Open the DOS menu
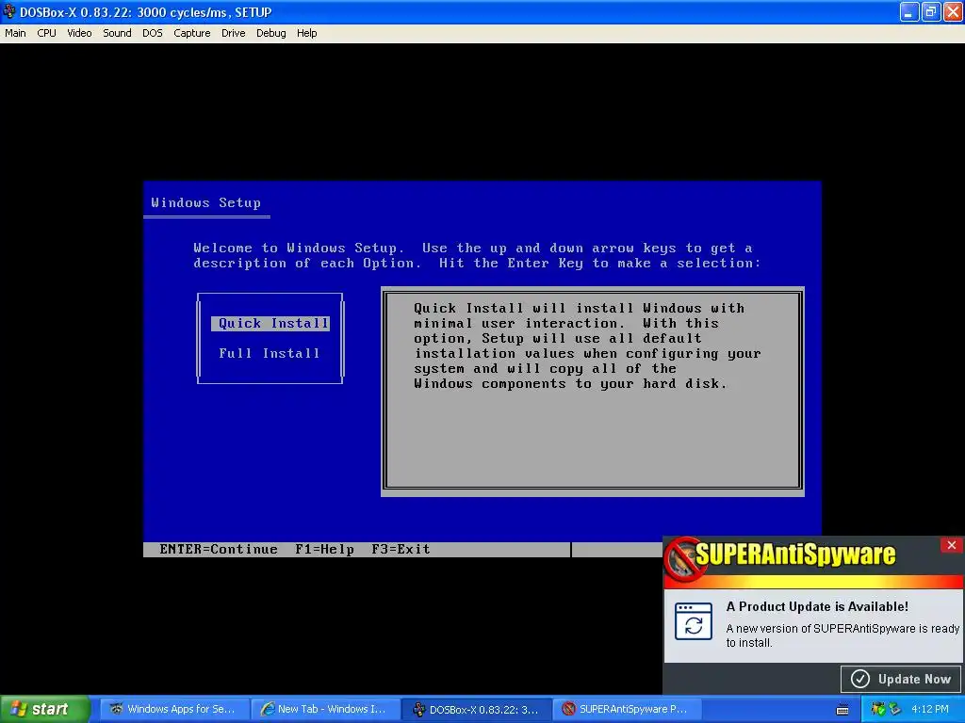 pos(152,33)
